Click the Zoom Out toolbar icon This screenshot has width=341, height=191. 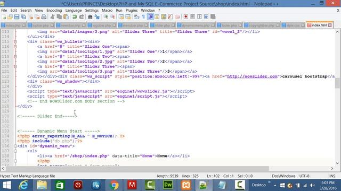pos(112,16)
